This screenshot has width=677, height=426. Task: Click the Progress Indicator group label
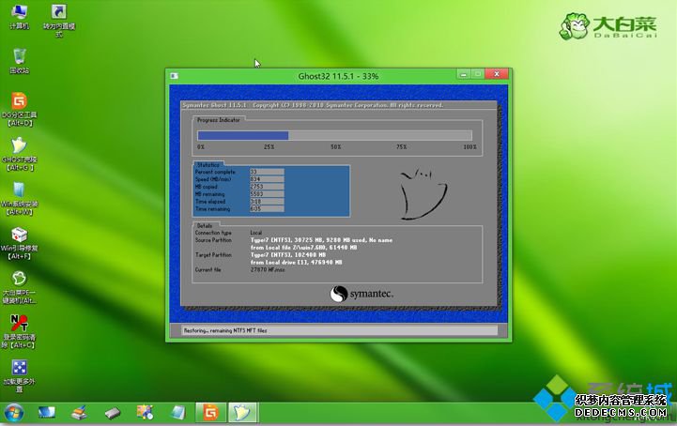click(x=218, y=120)
